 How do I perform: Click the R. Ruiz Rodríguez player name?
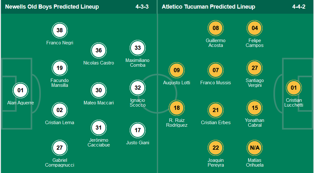(x=177, y=123)
